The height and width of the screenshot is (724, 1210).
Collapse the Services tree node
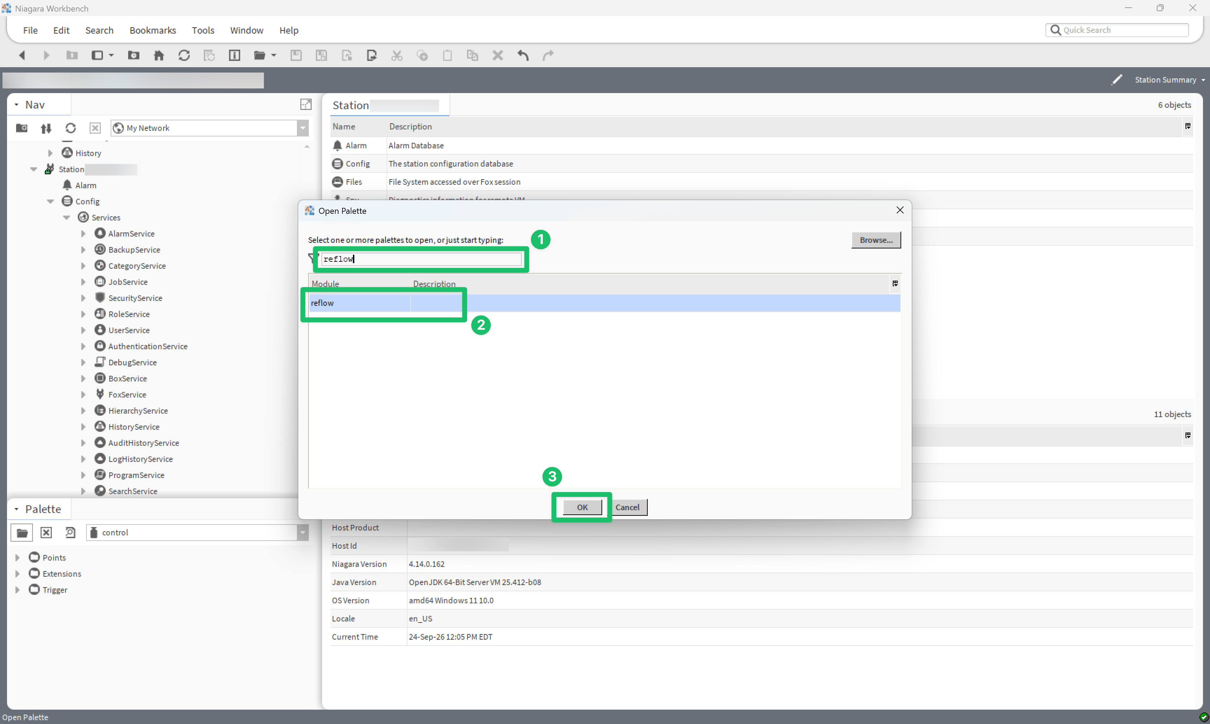67,218
